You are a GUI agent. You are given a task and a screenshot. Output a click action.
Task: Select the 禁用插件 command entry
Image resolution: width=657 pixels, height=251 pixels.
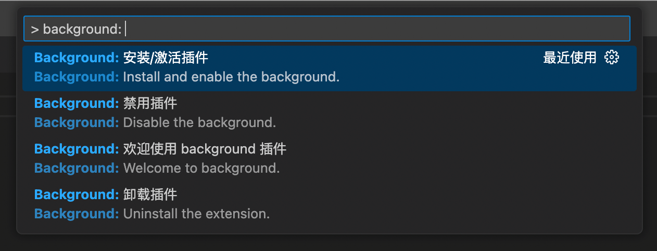(150, 104)
